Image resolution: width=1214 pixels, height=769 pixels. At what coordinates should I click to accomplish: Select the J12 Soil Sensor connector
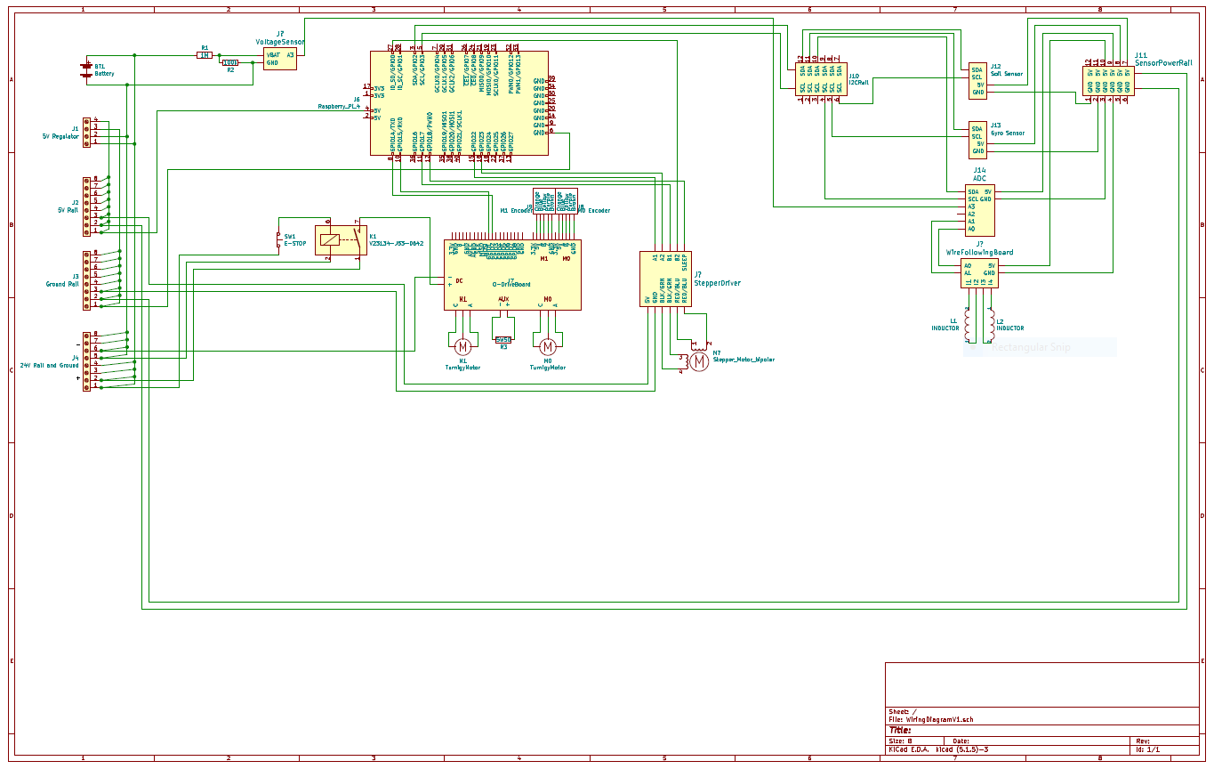point(977,81)
